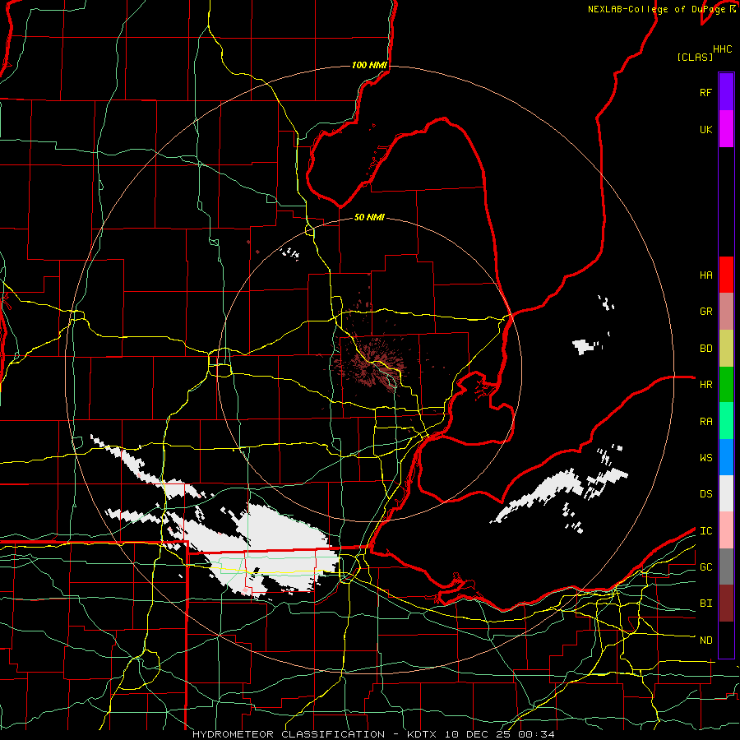Click the HA red legend swatch
Image resolution: width=740 pixels, height=740 pixels.
tap(726, 275)
